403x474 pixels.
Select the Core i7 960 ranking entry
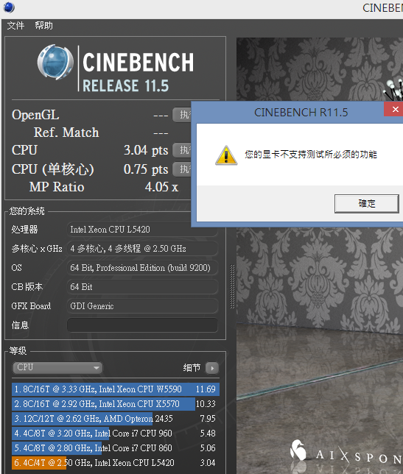click(116, 434)
